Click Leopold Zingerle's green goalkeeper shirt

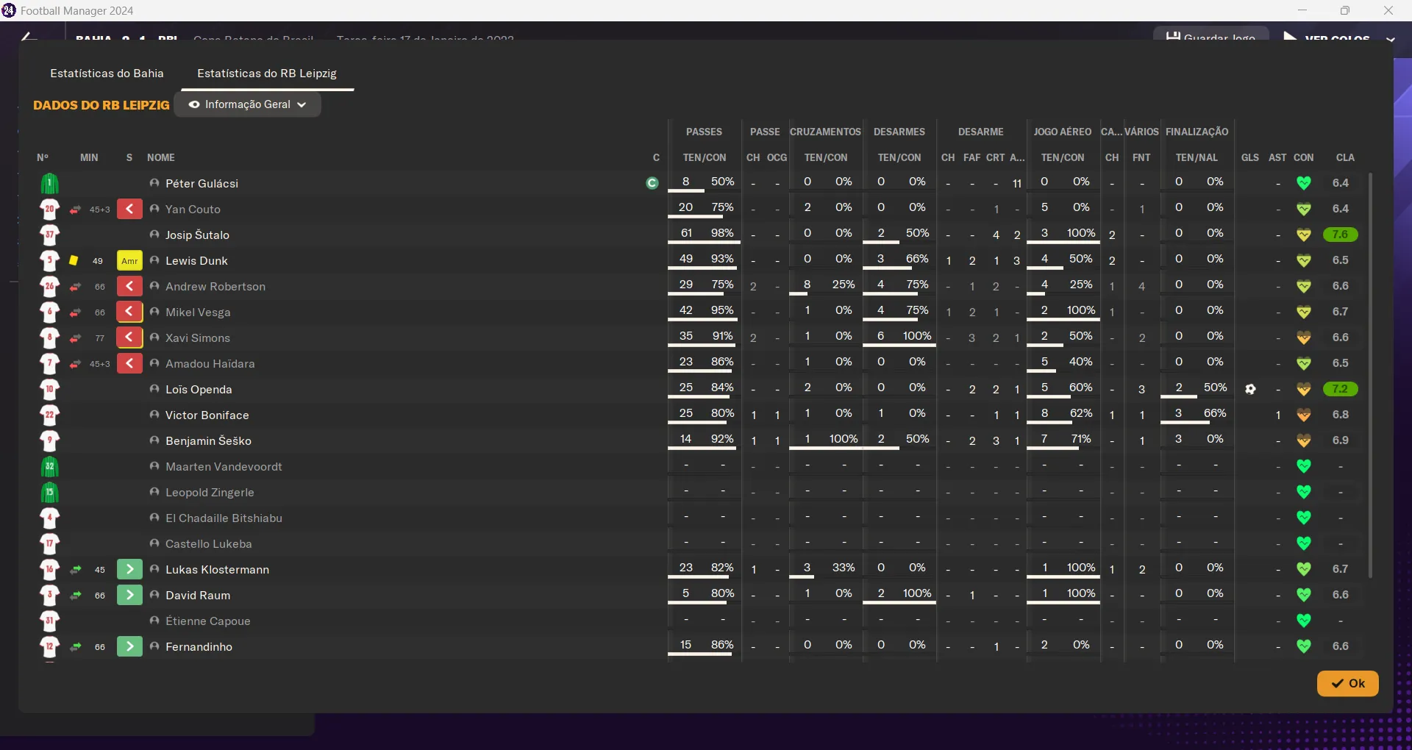click(49, 492)
